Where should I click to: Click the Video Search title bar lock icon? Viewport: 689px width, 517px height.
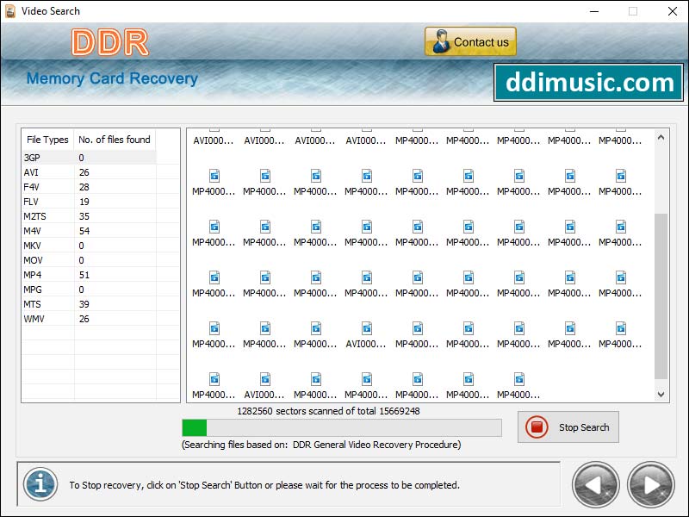click(9, 11)
